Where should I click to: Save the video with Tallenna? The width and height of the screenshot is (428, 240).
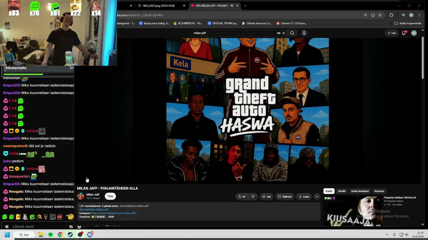tap(285, 197)
